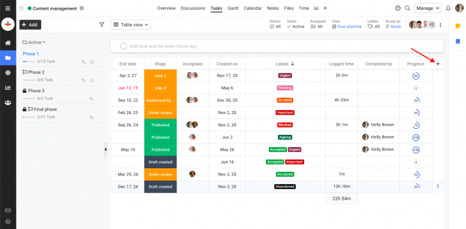Add a new tab with plus icon
The height and width of the screenshot is (229, 466).
coord(325,9)
